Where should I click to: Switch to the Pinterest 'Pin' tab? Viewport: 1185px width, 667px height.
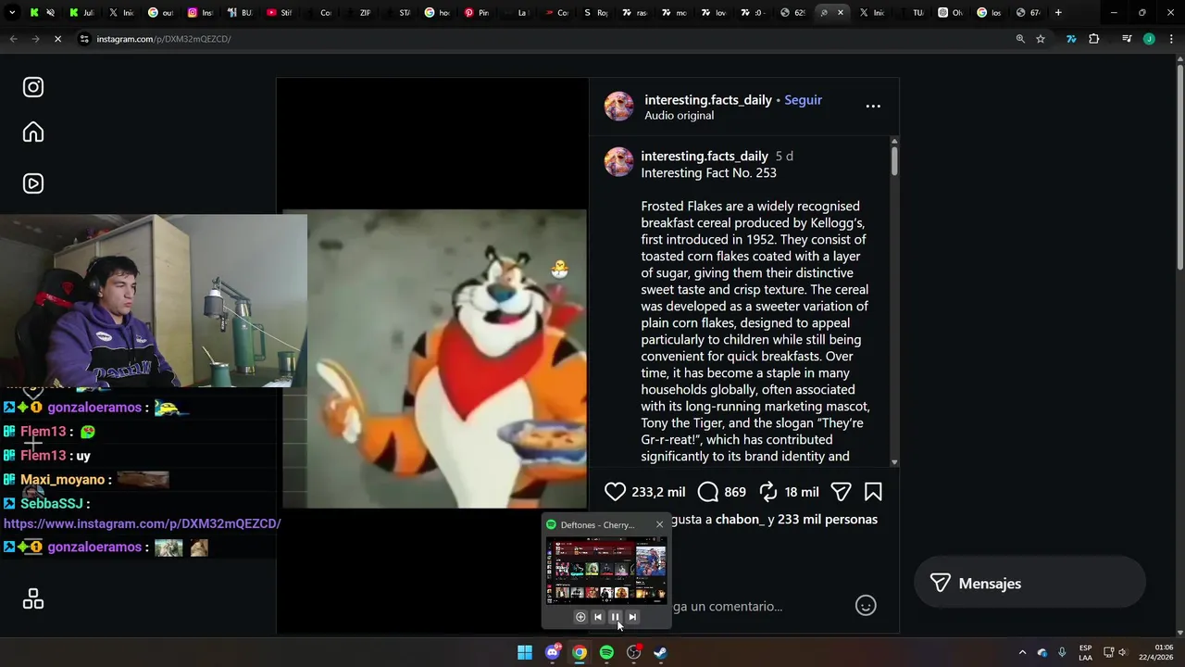tap(477, 13)
